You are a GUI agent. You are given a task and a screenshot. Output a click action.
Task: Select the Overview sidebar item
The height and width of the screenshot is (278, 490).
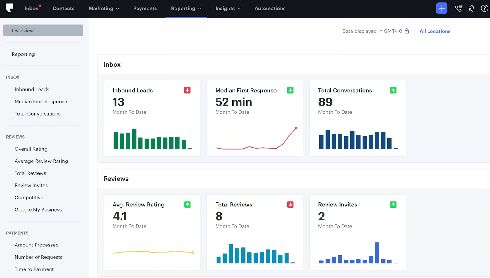click(x=43, y=30)
